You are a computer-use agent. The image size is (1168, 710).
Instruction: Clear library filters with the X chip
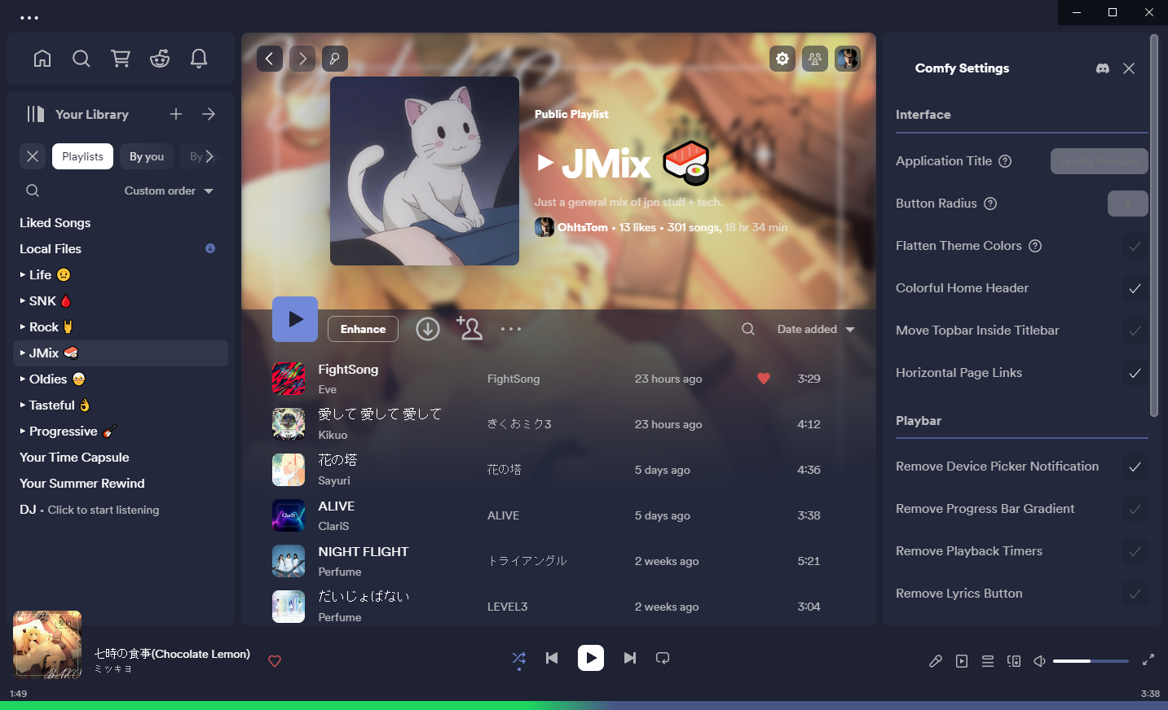click(x=33, y=156)
